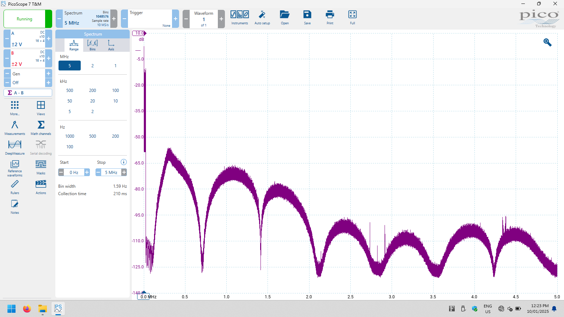Click the 0.0 MHz axis start marker
Viewport: 564px width, 317px height.
click(x=144, y=297)
